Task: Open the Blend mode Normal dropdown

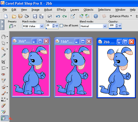Action: pyautogui.click(x=105, y=26)
